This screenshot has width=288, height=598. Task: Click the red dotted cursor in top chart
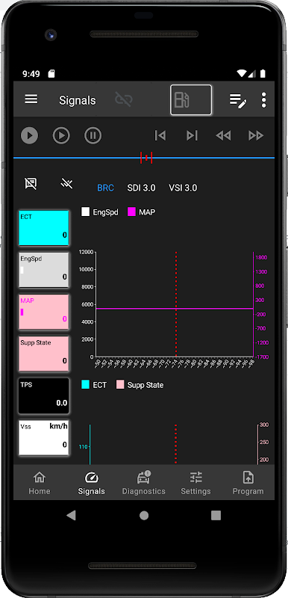pos(176,304)
